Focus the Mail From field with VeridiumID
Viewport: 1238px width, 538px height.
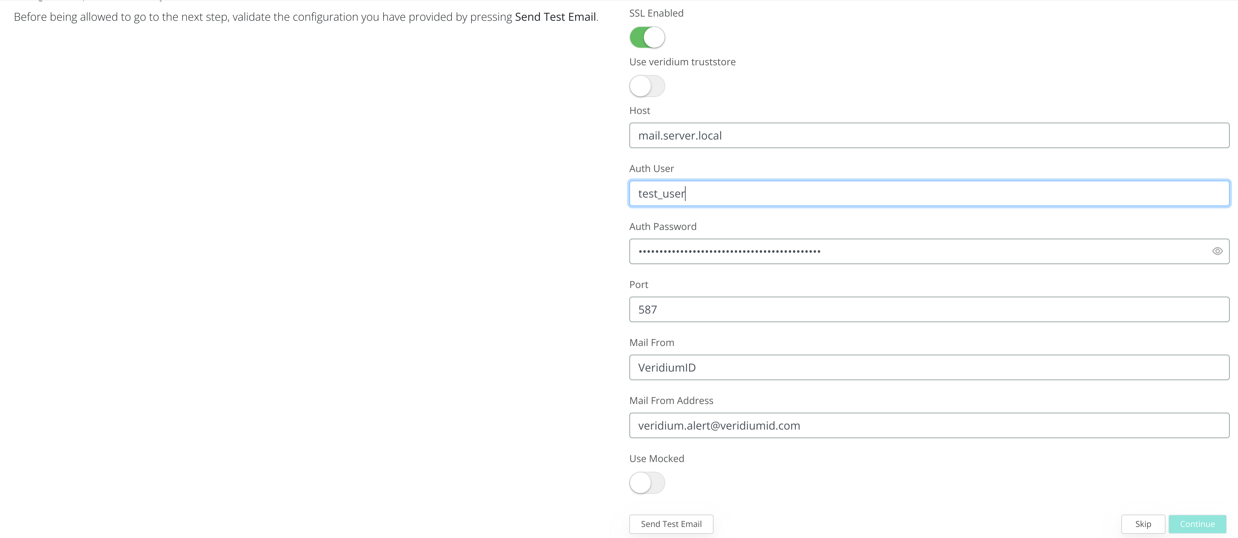[x=929, y=368]
